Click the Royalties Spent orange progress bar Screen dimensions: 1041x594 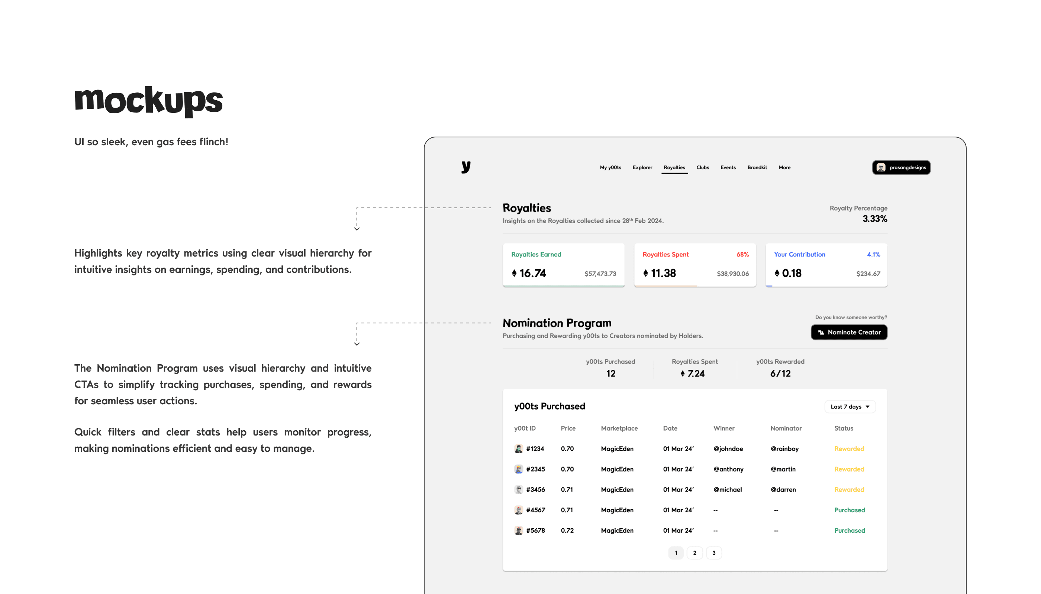tap(666, 286)
